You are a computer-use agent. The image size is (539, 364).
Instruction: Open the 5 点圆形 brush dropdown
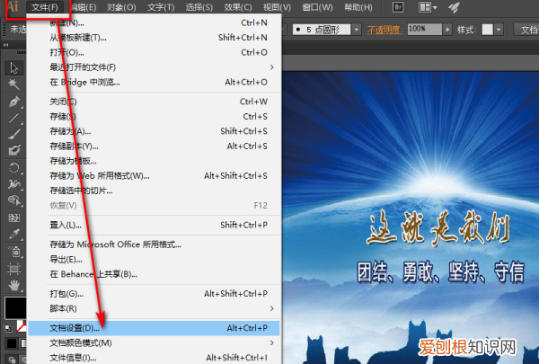(x=357, y=30)
